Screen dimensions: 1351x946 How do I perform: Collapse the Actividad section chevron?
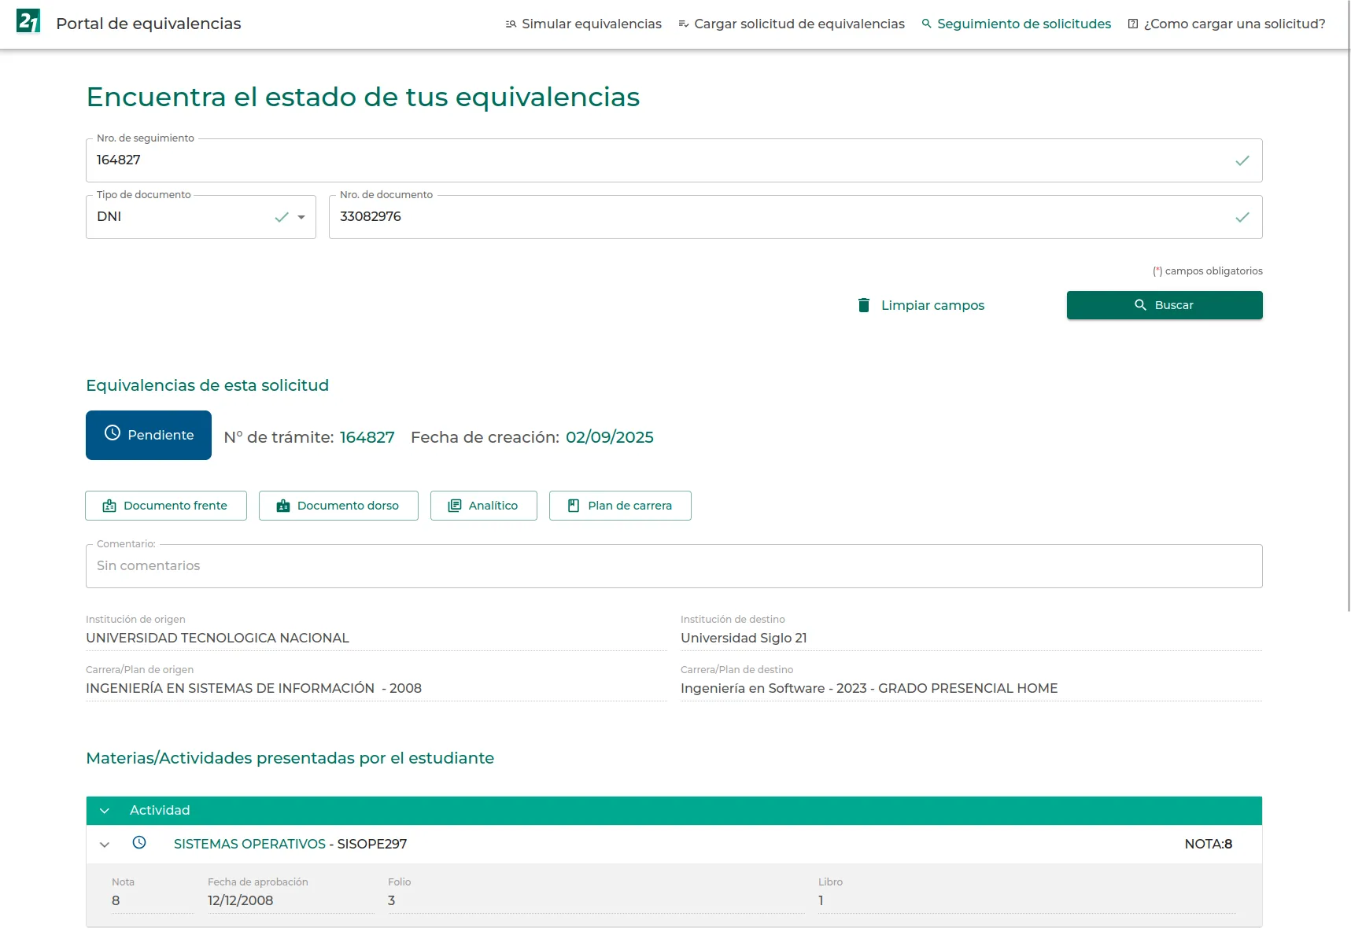pos(105,811)
